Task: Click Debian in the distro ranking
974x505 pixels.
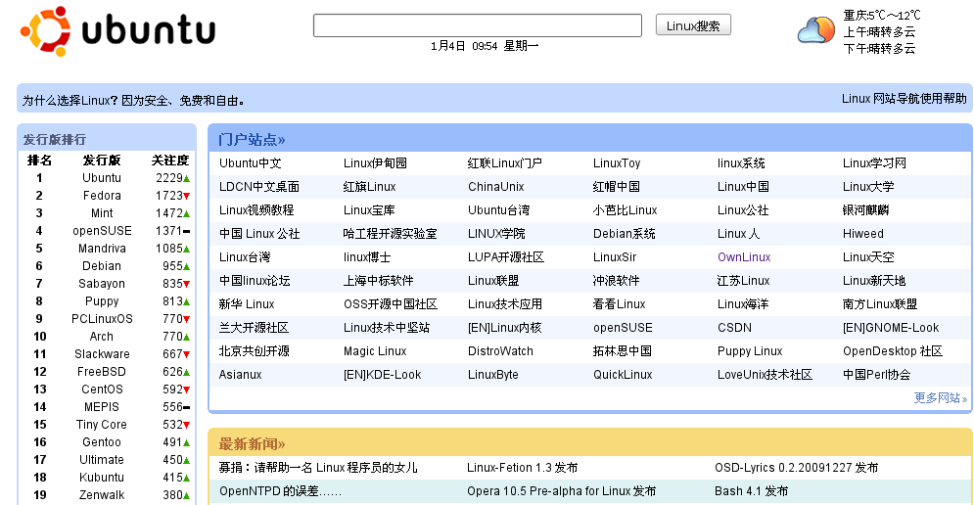Action: click(102, 266)
